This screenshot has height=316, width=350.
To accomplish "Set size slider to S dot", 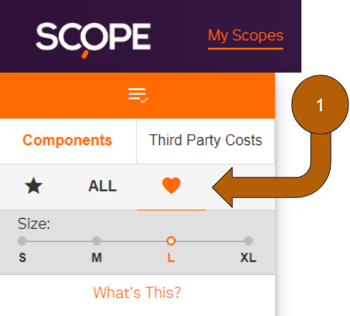I will click(x=22, y=241).
